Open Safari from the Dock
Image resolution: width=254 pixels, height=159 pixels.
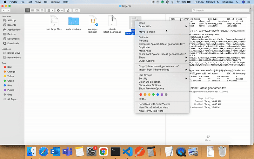pos(43,152)
